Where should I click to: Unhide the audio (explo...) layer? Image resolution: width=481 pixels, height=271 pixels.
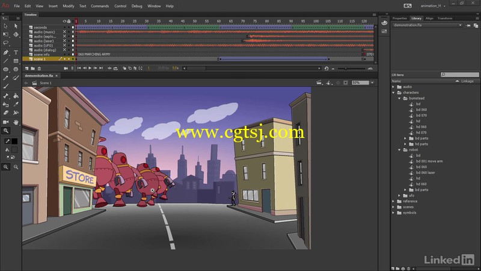tap(64, 36)
